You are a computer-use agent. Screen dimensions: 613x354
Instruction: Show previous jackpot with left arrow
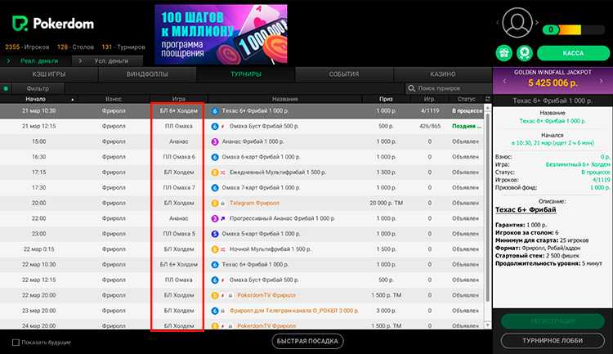coord(504,82)
